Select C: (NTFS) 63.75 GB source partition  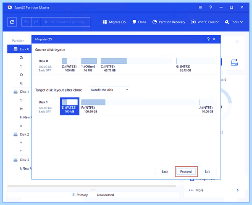pos(136,65)
